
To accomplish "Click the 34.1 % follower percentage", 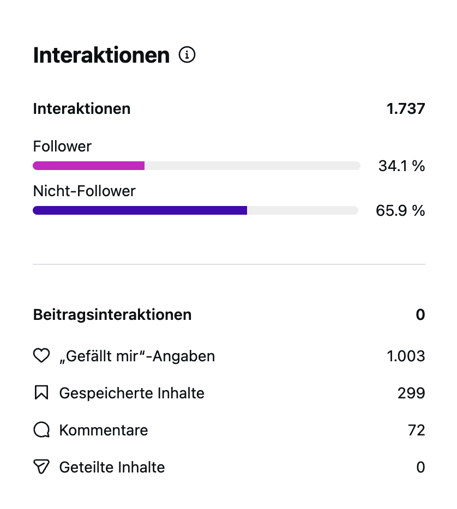I will [401, 166].
